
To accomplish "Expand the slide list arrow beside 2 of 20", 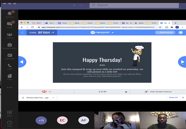I will (x=126, y=92).
